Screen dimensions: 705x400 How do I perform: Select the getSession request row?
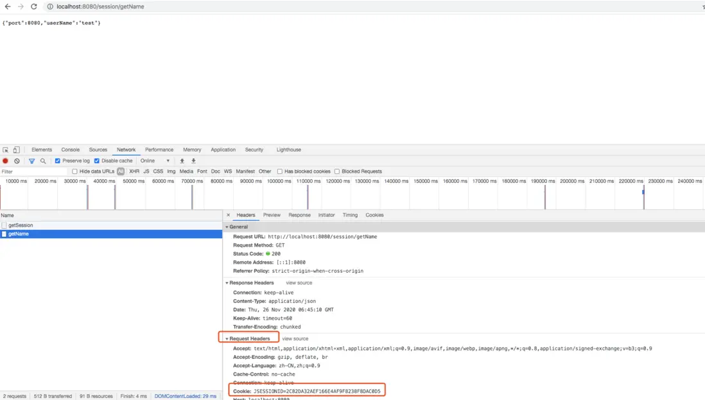[111, 225]
